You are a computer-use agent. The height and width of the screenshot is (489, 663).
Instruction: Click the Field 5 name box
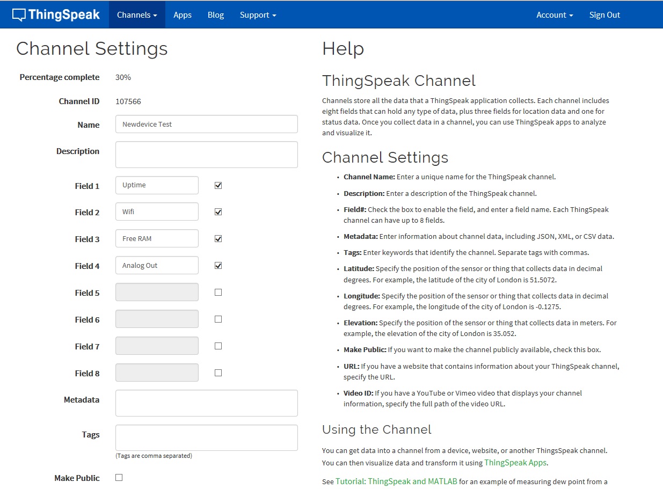(x=157, y=292)
